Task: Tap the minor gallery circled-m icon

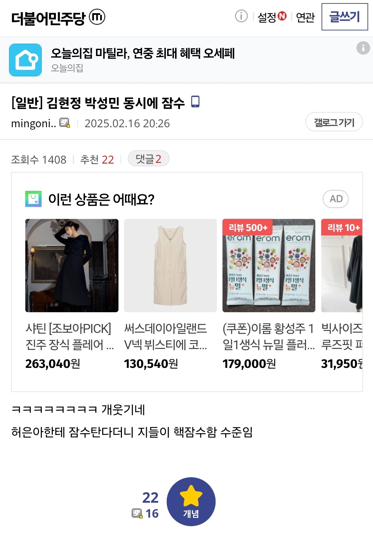Action: (x=97, y=17)
